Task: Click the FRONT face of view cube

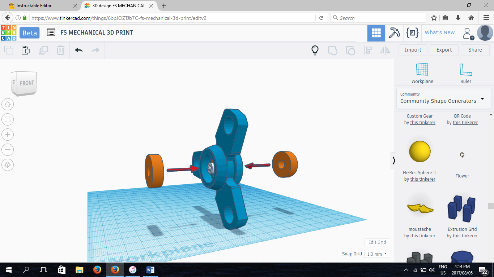Action: (x=26, y=83)
